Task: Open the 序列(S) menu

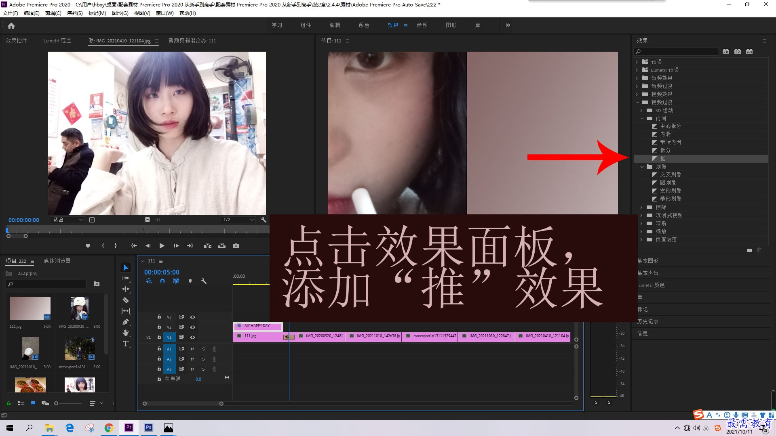Action: tap(75, 13)
